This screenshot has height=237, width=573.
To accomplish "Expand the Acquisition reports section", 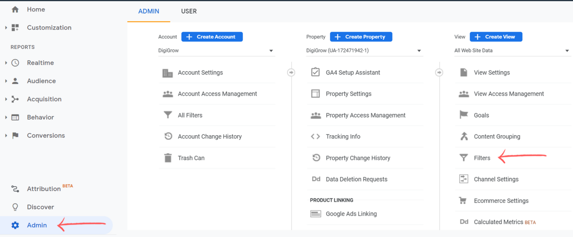I will [6, 99].
